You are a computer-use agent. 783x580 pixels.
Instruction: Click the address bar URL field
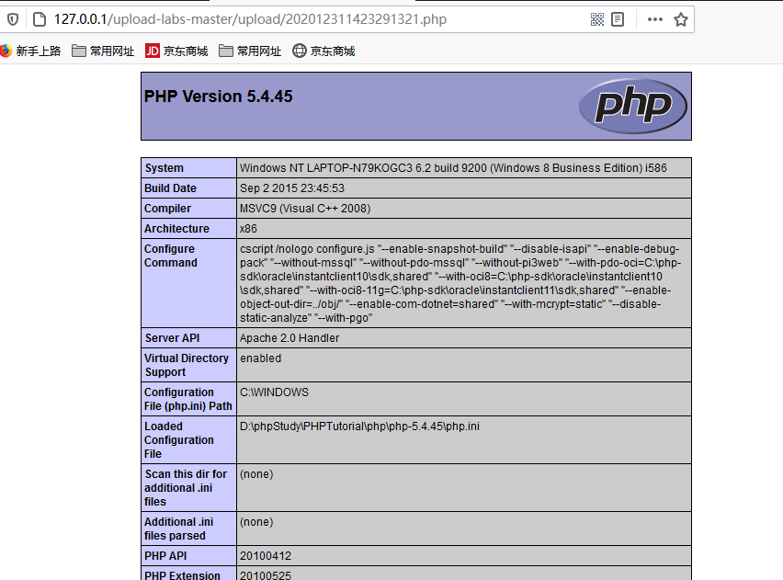pyautogui.click(x=320, y=19)
